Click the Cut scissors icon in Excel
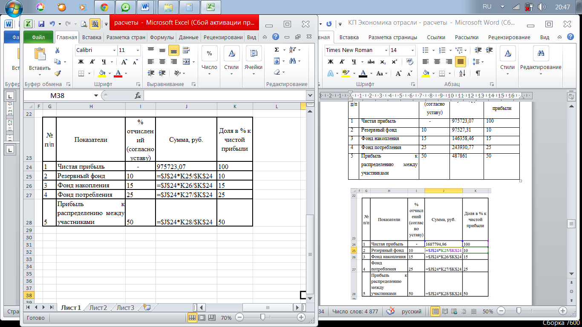This screenshot has height=327, width=582. tap(57, 50)
